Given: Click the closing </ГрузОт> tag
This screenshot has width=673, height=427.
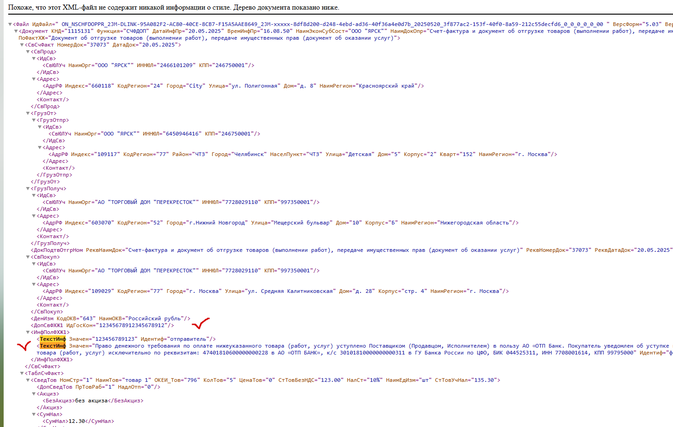Looking at the screenshot, I should point(45,182).
